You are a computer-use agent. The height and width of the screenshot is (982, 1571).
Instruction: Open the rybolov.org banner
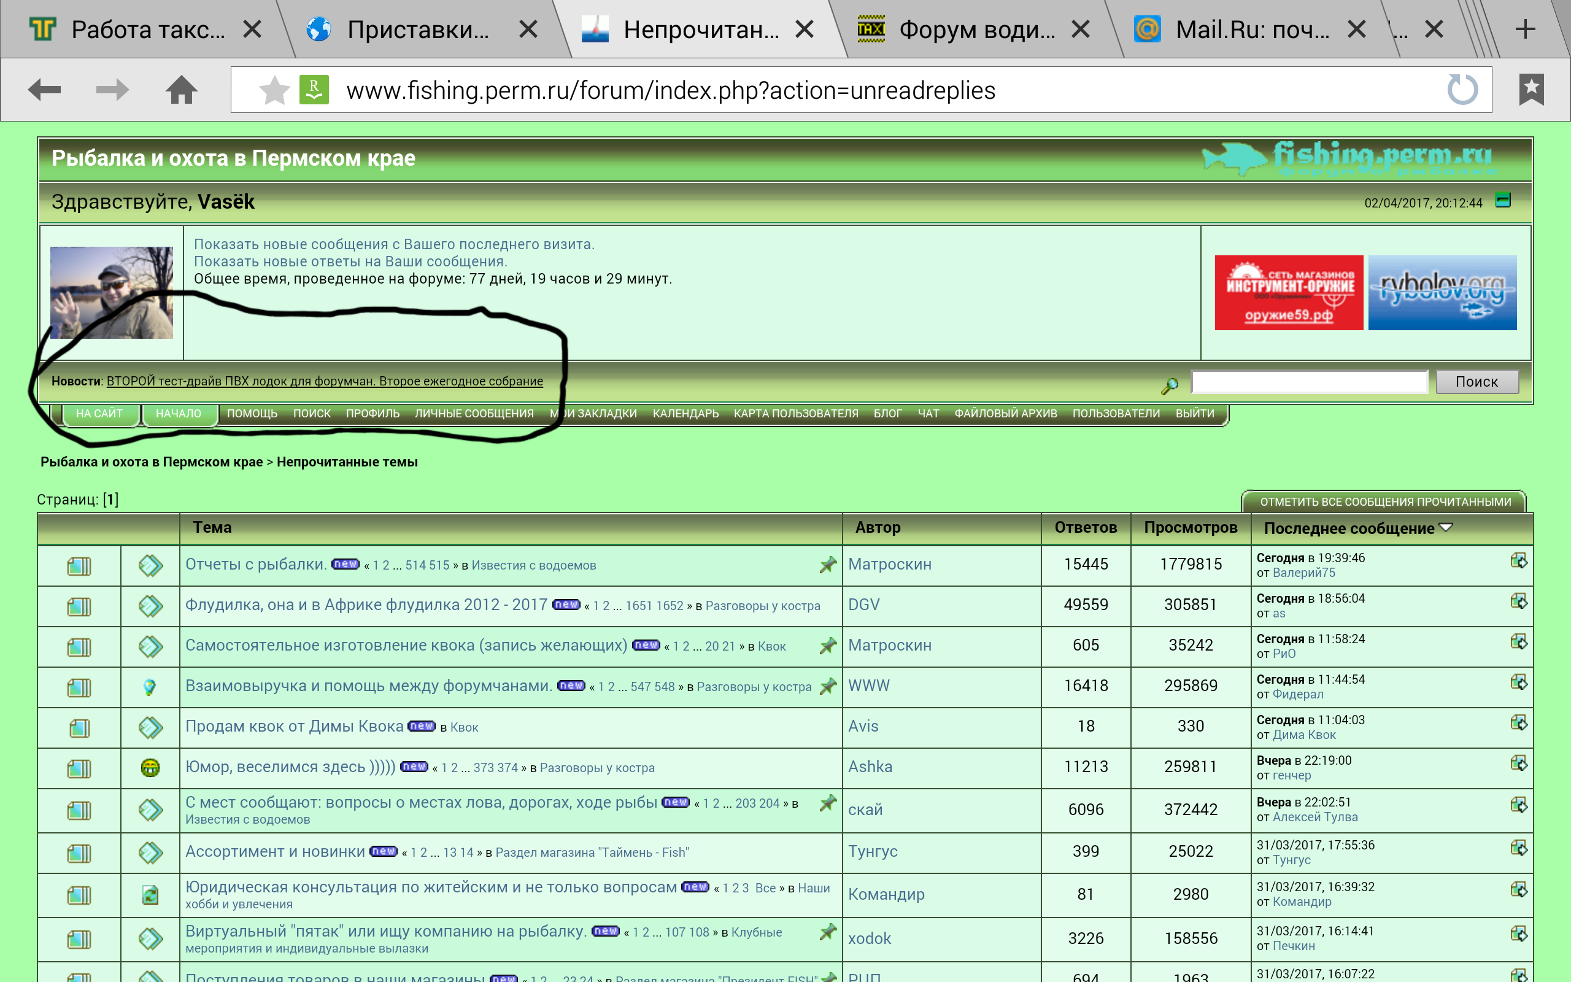tap(1442, 292)
